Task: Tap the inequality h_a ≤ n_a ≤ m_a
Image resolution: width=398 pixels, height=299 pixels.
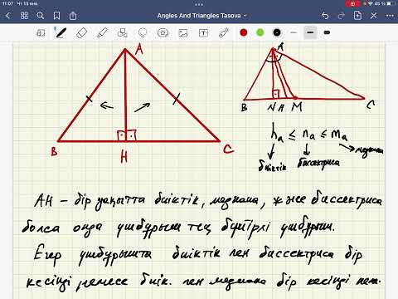Action: coord(309,134)
